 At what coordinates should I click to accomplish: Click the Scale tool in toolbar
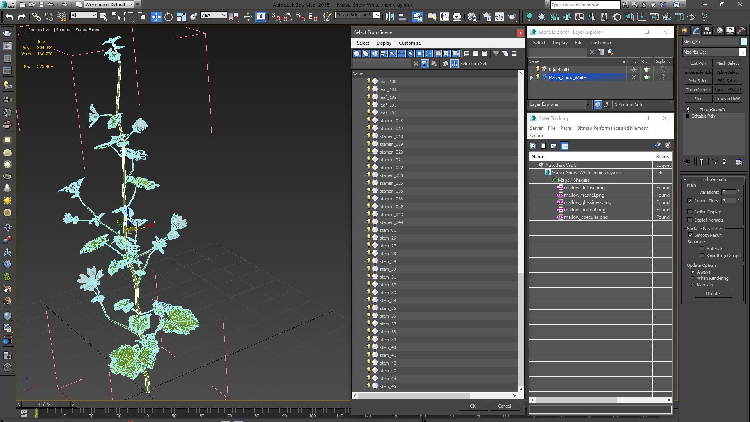pos(181,17)
